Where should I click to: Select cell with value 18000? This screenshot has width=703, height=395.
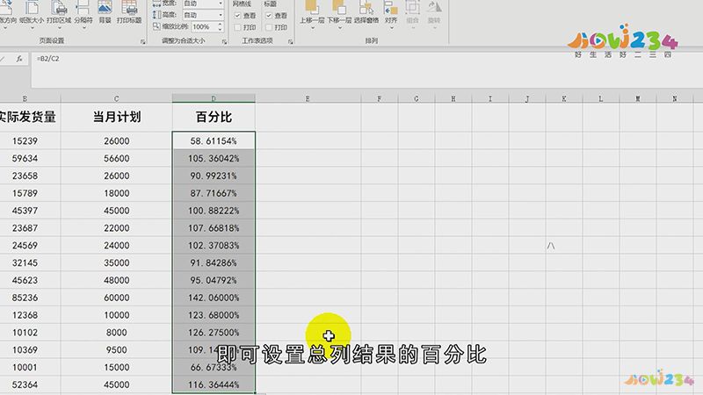(117, 193)
